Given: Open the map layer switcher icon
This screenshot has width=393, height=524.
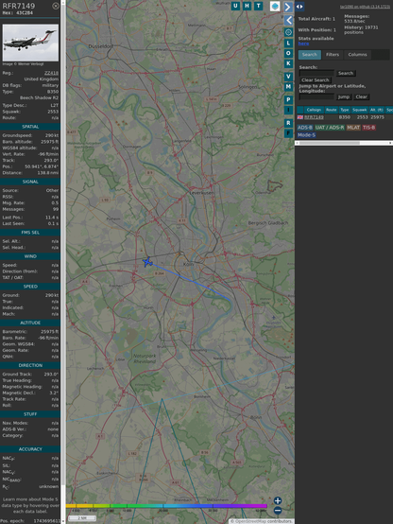Looking at the screenshot, I should 275,7.
